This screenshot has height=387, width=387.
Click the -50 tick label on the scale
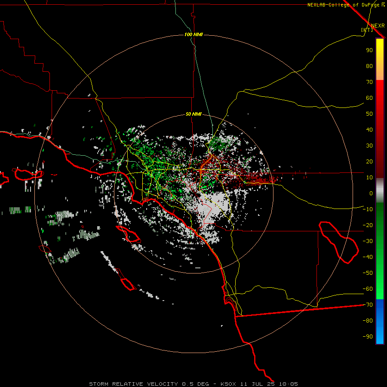[x=368, y=273]
